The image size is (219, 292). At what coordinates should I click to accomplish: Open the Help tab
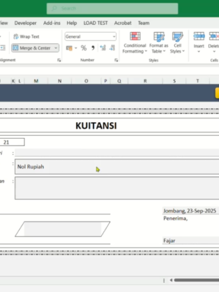click(72, 23)
